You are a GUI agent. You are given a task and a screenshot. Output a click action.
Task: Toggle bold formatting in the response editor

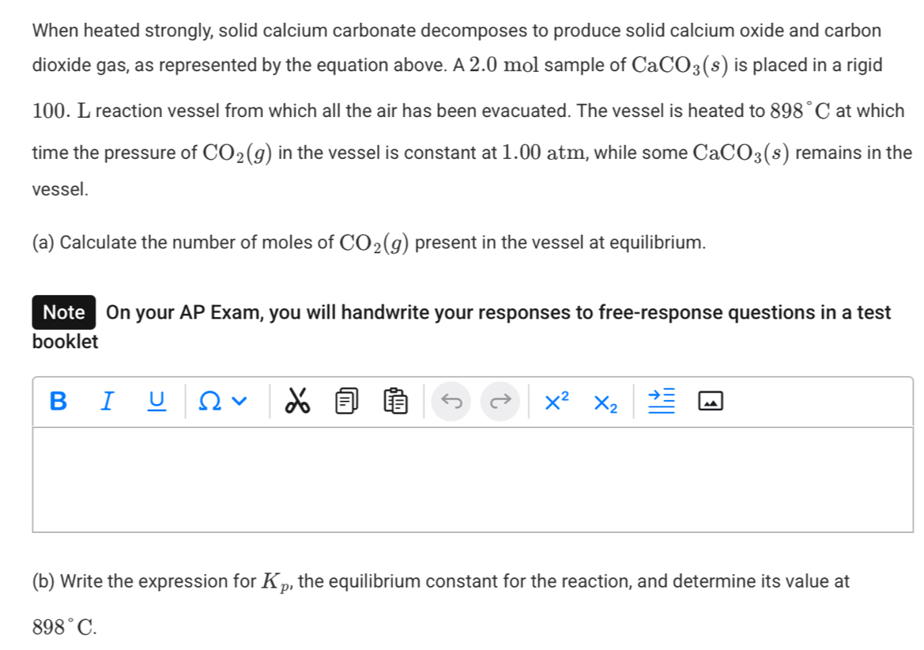(x=58, y=402)
